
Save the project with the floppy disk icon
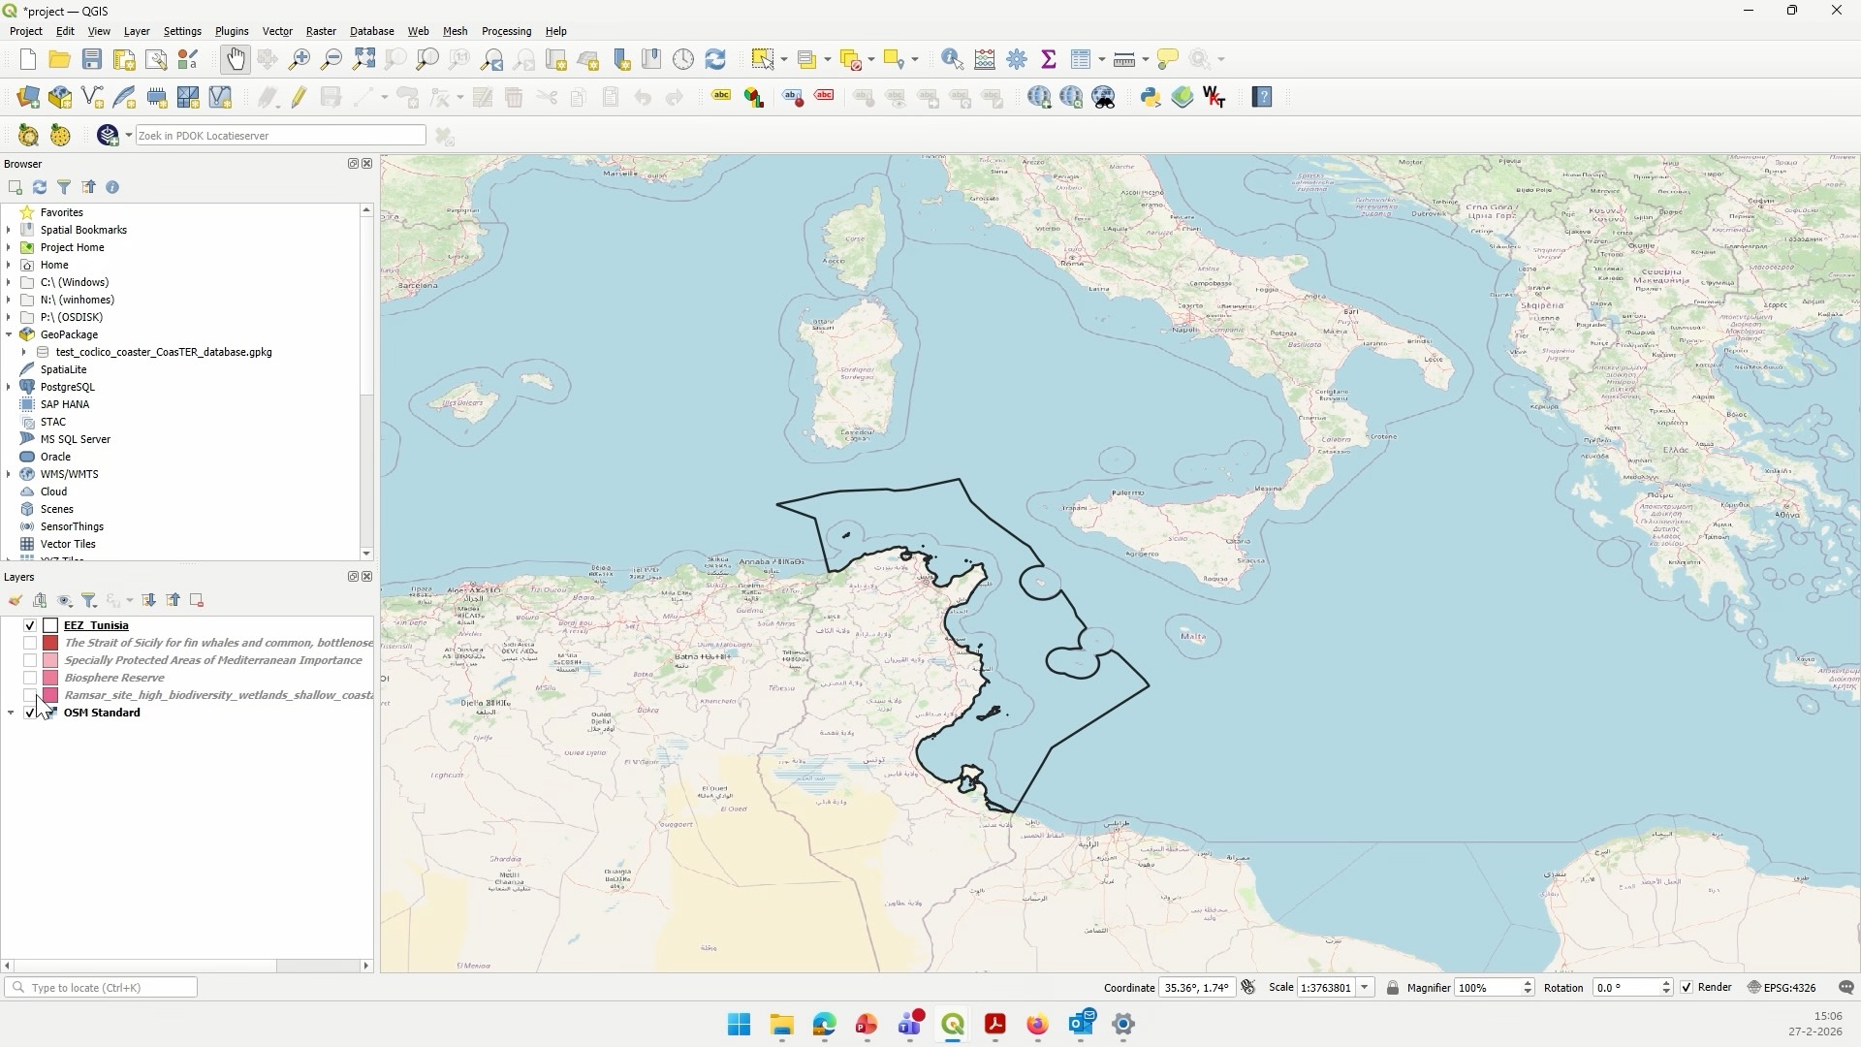92,60
